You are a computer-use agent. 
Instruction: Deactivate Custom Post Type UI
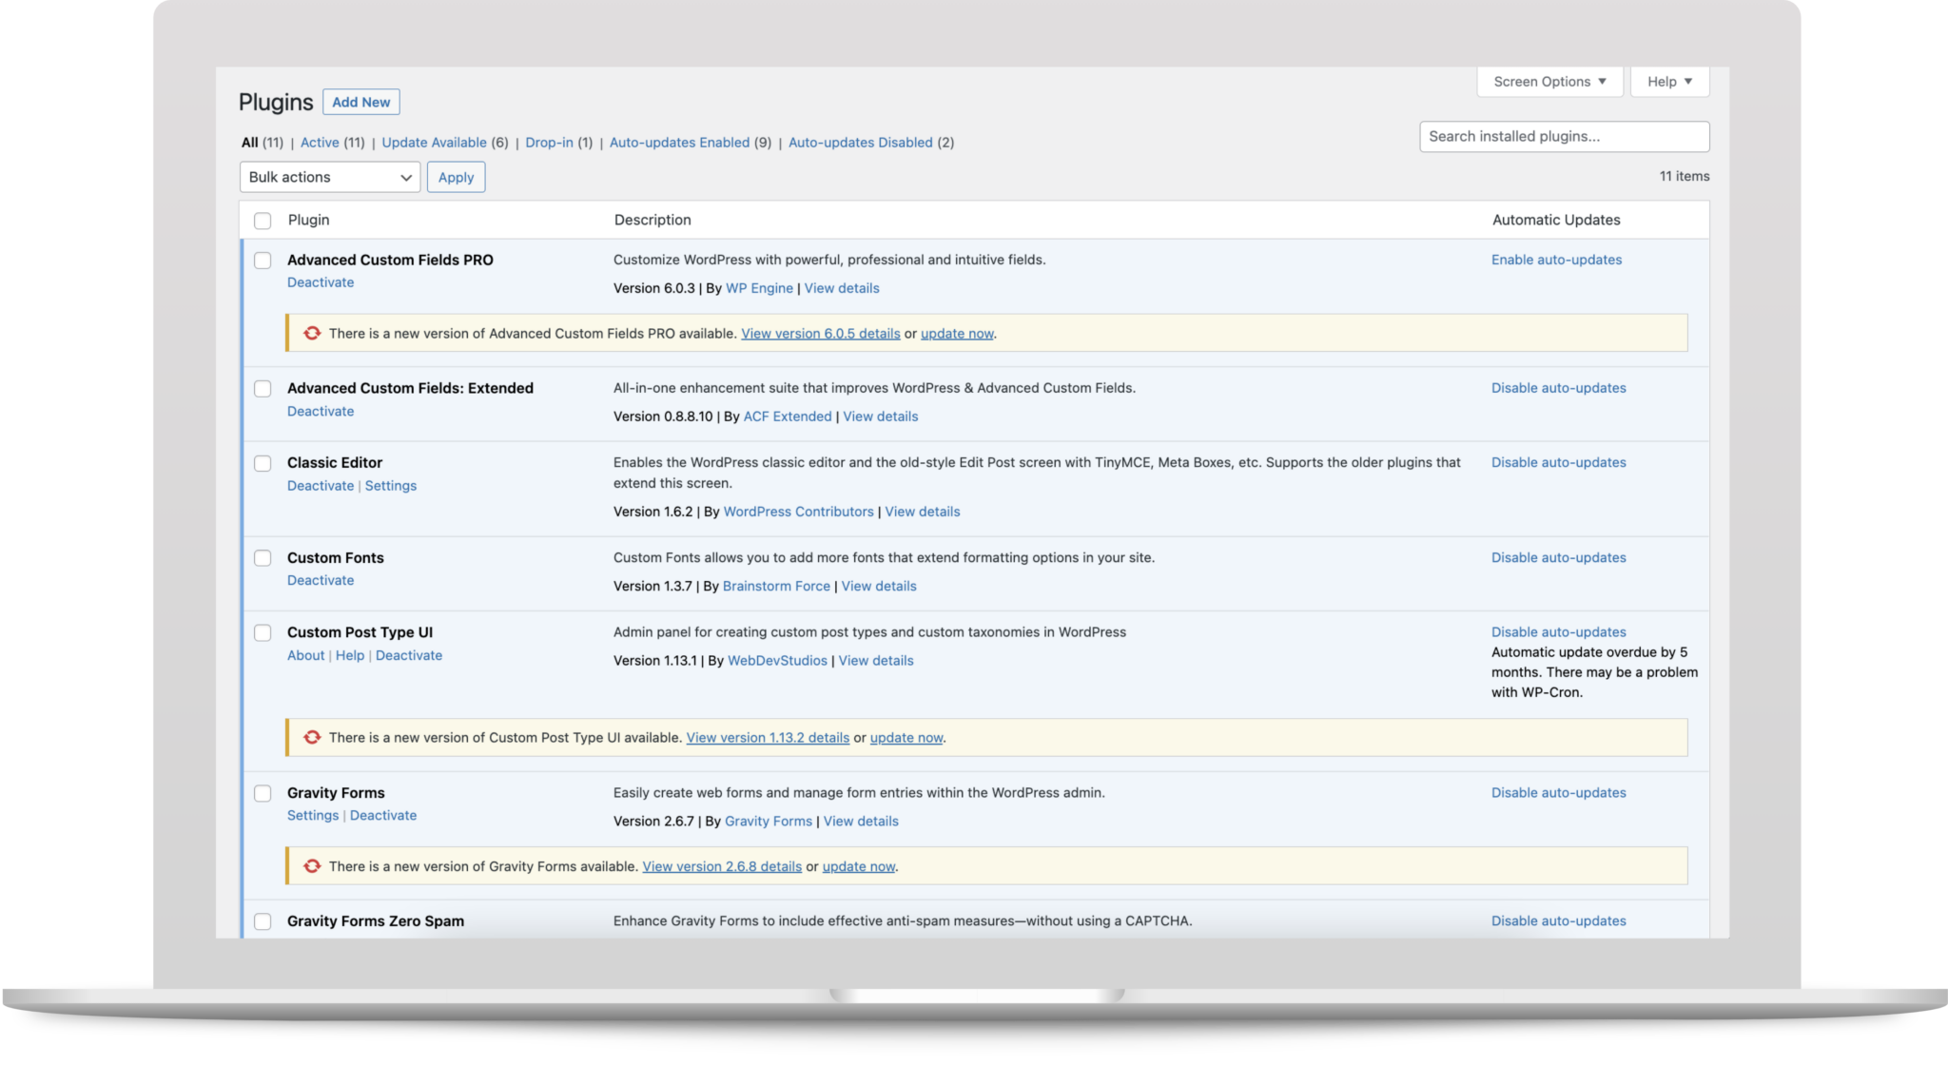pyautogui.click(x=409, y=655)
